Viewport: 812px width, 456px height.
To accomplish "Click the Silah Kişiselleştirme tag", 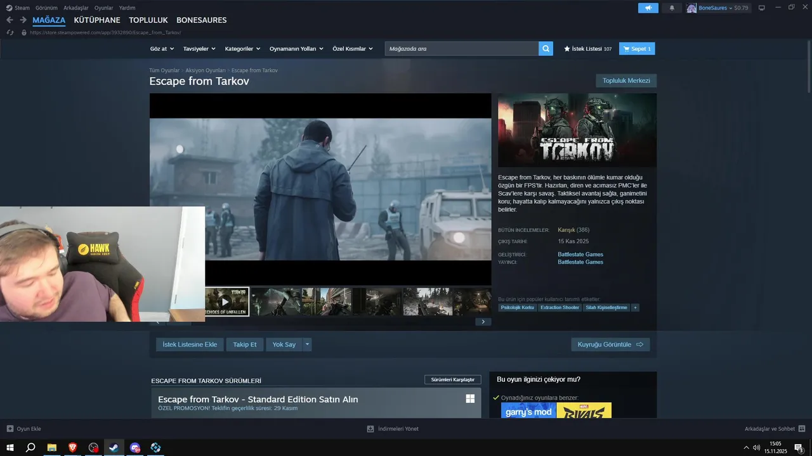I will coord(606,308).
